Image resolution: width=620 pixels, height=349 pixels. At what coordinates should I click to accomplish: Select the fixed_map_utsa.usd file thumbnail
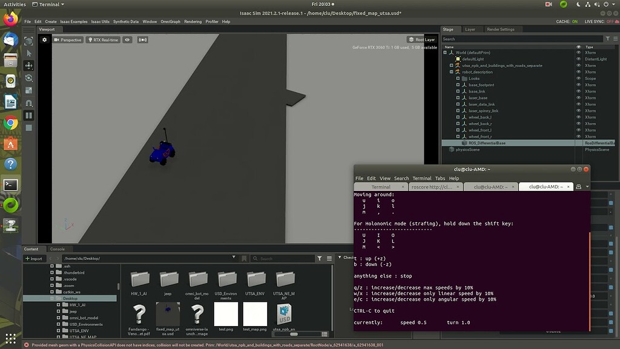tap(168, 314)
